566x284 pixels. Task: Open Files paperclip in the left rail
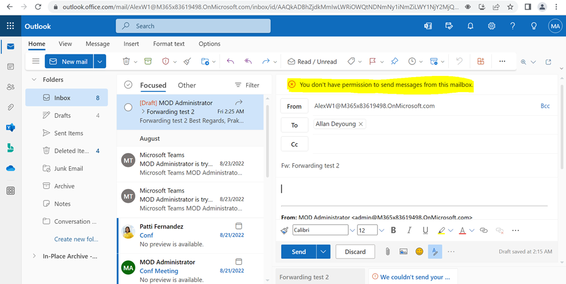pos(10,107)
